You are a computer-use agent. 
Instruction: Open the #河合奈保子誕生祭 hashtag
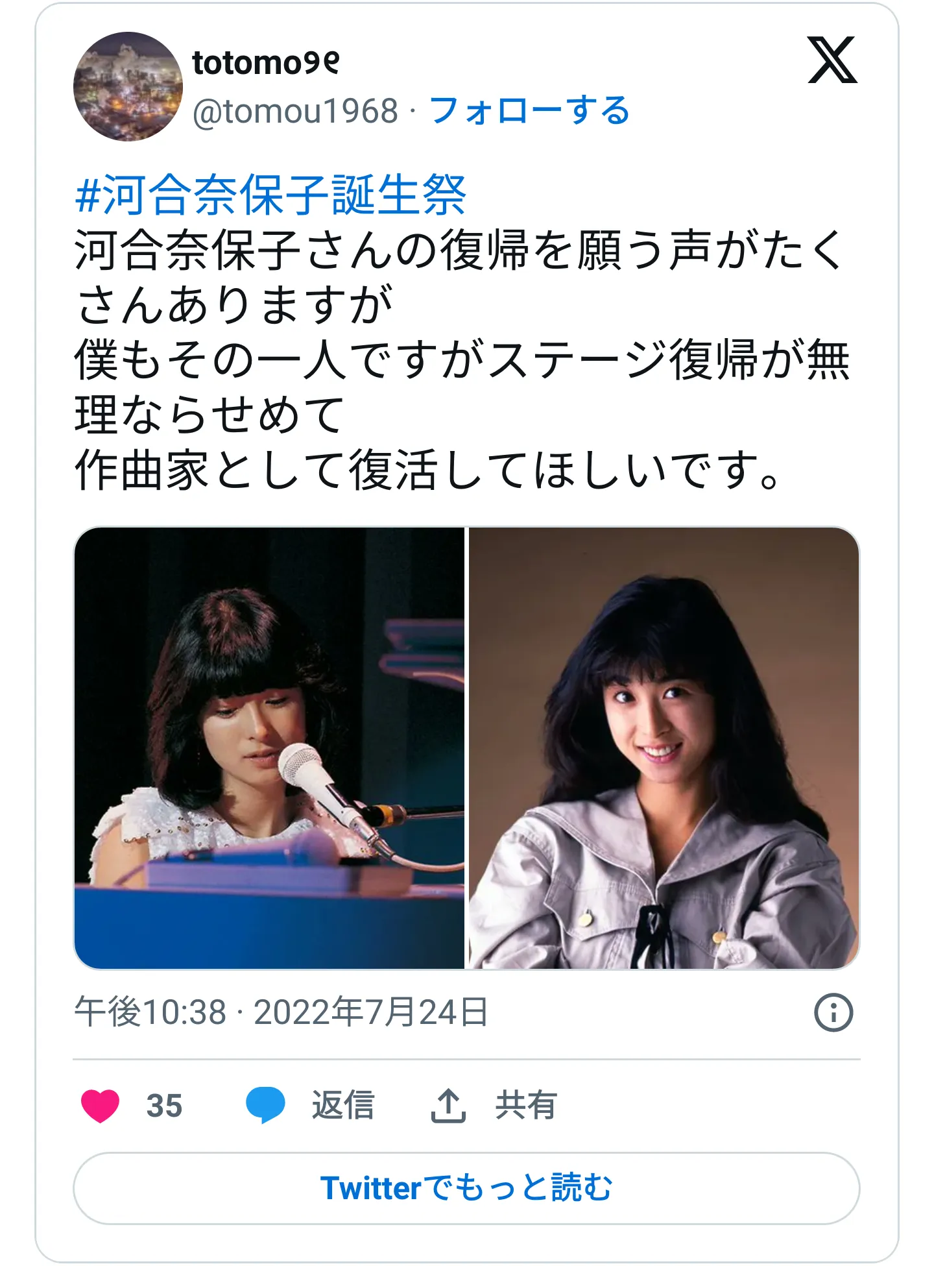[270, 194]
